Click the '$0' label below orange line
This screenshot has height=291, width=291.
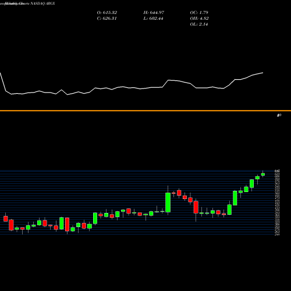[x=279, y=115]
